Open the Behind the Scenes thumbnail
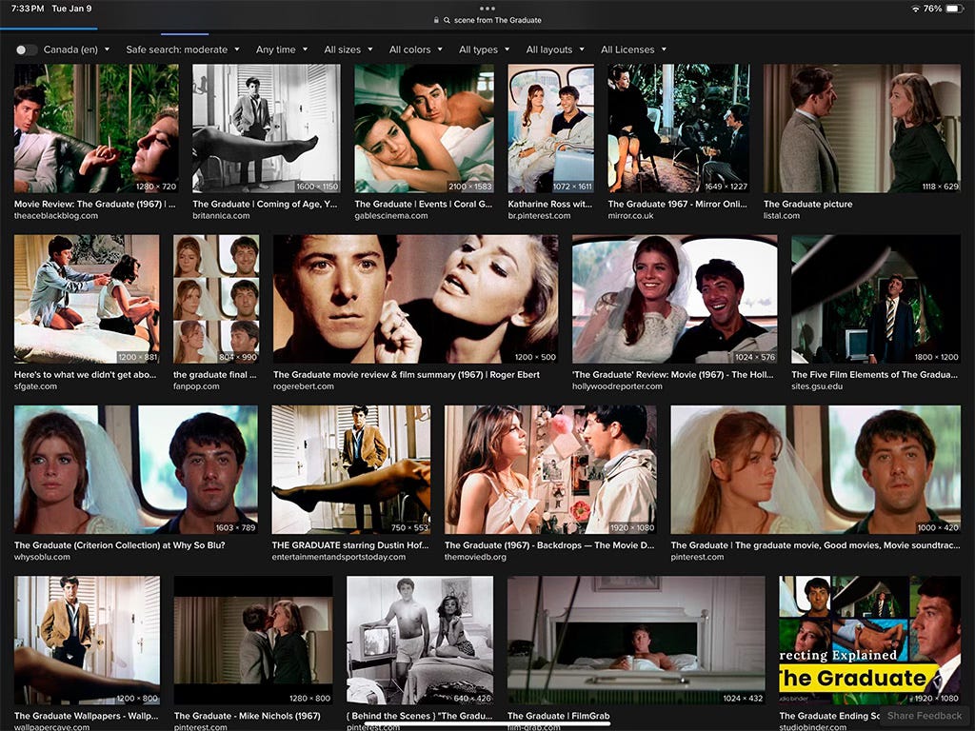The width and height of the screenshot is (975, 731). click(420, 641)
